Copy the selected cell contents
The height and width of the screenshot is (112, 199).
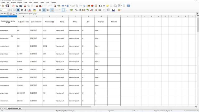pyautogui.click(x=29, y=6)
